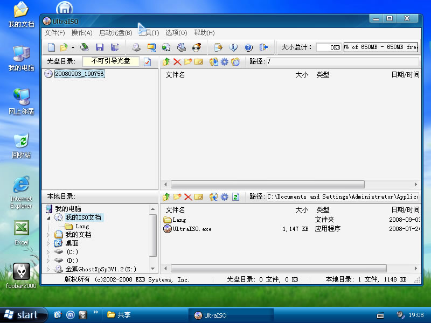Click the last folder icon in disc image toolbar
431x323 pixels.
[x=235, y=61]
